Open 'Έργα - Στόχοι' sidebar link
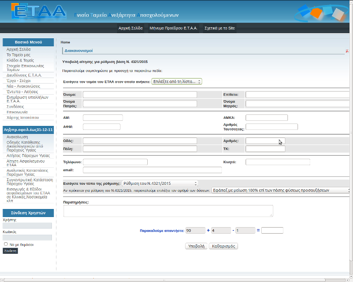The height and width of the screenshot is (282, 353). click(x=19, y=81)
